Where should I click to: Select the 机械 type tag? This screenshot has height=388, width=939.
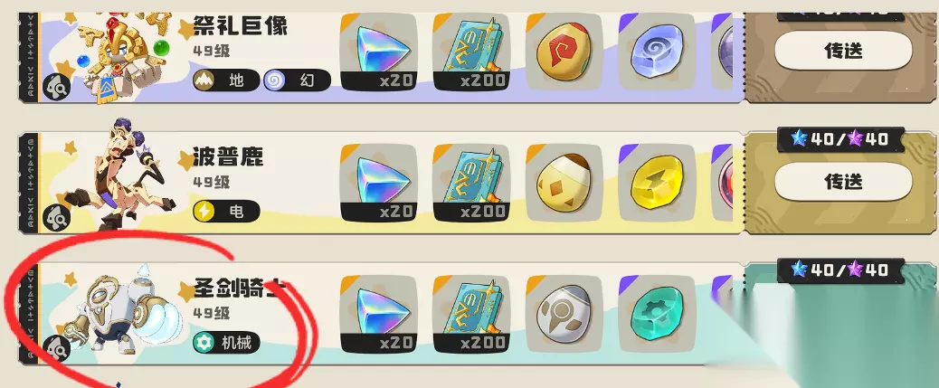(226, 343)
